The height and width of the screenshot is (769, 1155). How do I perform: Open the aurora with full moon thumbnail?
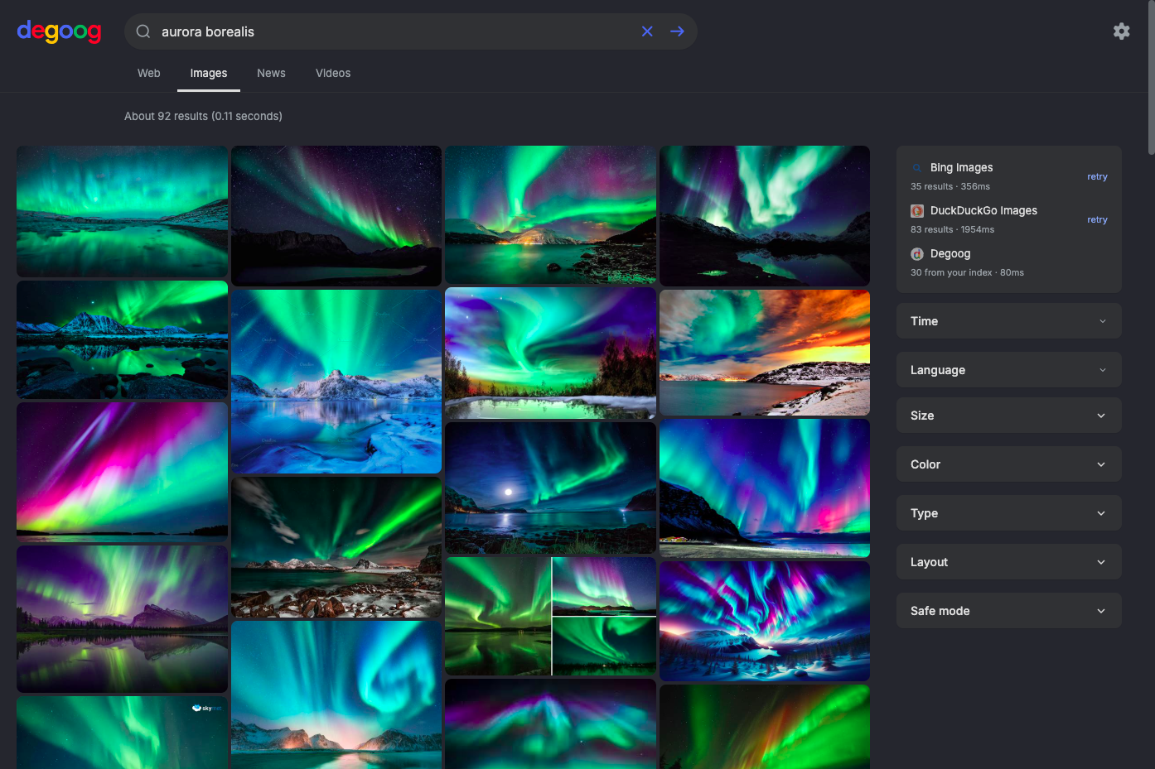550,488
